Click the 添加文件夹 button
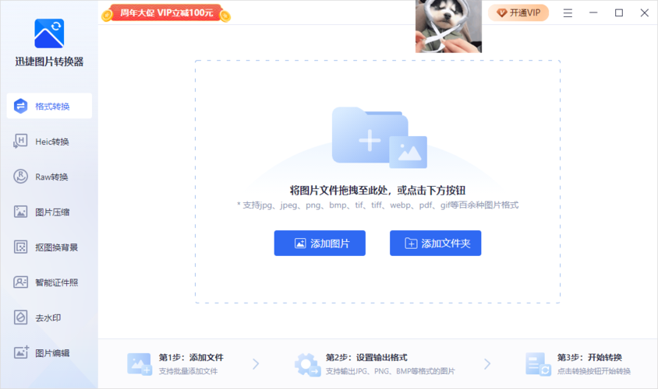 pos(436,243)
